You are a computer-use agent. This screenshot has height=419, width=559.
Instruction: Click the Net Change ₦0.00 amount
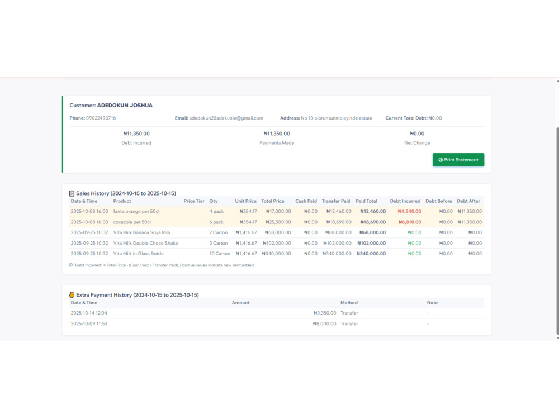tap(417, 134)
